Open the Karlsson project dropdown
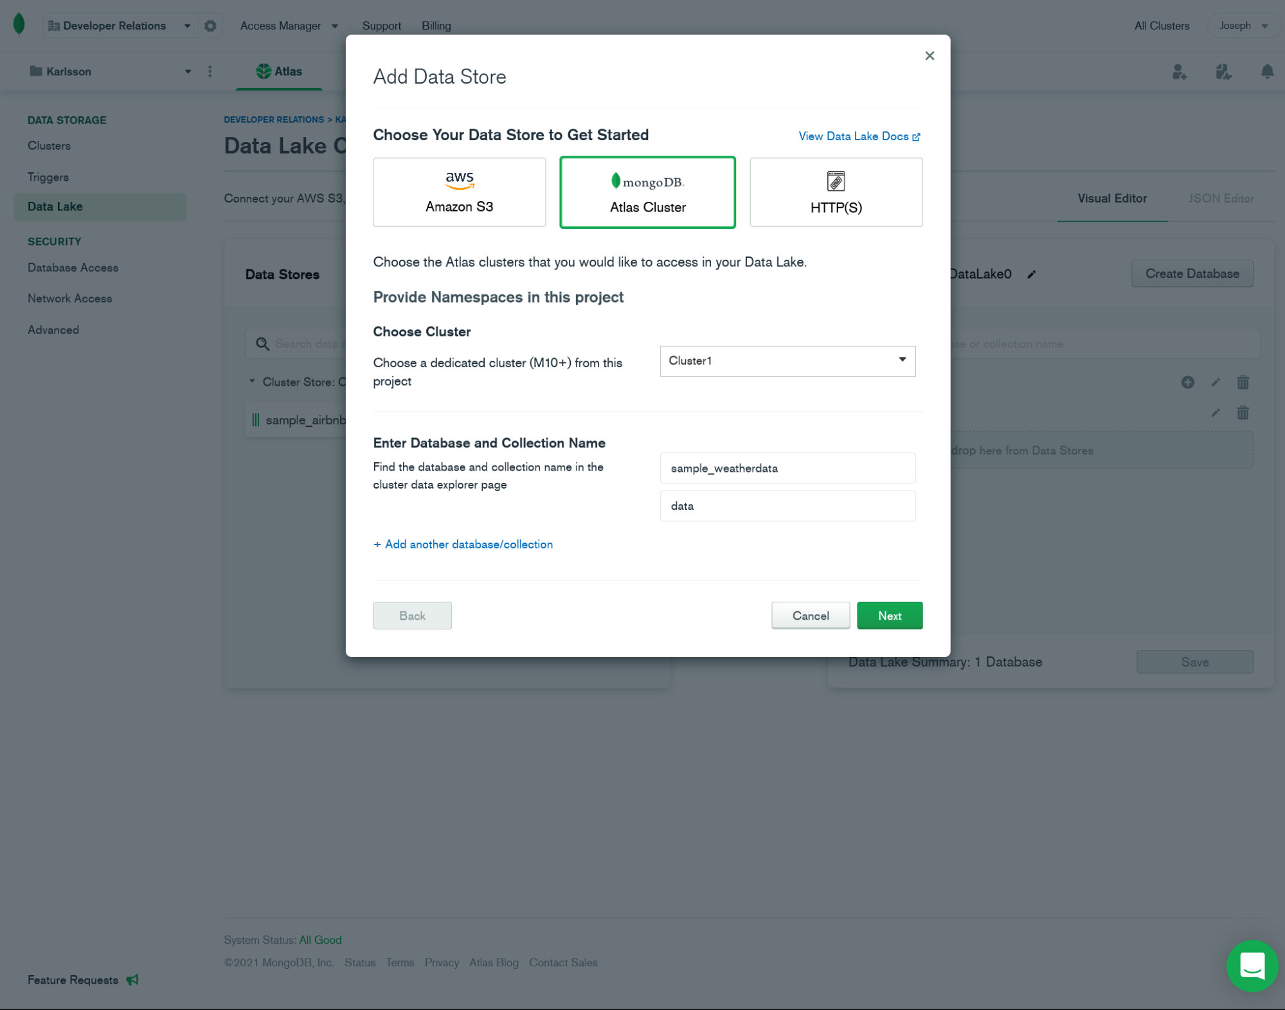 coord(111,71)
